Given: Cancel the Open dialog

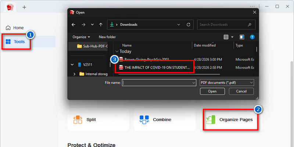Looking at the screenshot, I should tap(241, 91).
